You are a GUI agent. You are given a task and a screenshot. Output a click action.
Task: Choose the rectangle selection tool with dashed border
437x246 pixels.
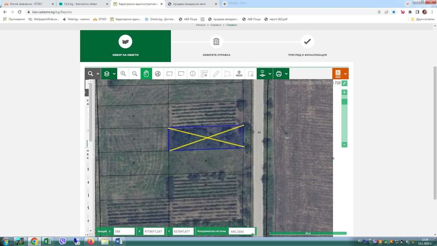[x=250, y=74]
